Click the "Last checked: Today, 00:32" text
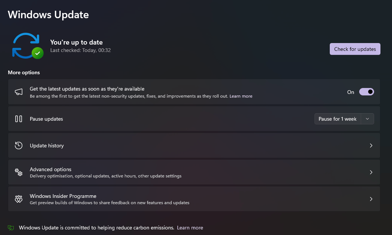The width and height of the screenshot is (392, 235). click(80, 50)
